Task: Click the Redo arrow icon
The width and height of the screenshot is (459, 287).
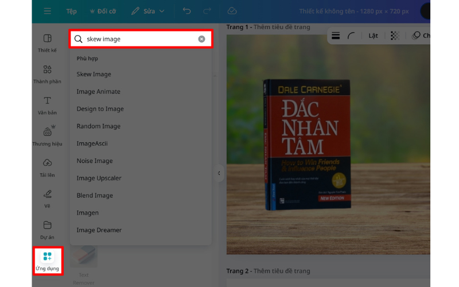Action: pos(207,11)
